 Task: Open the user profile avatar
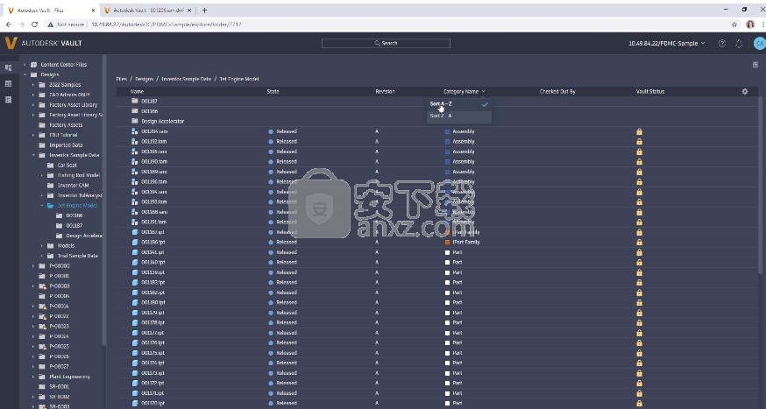point(759,44)
